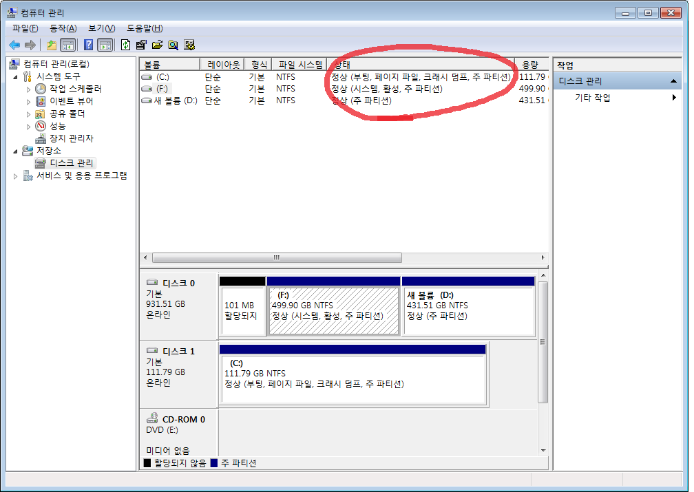
Task: Expand the 작업 스케줄러 tree node
Action: pyautogui.click(x=29, y=89)
